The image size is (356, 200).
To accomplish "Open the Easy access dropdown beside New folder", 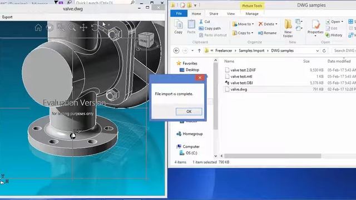I will click(299, 28).
